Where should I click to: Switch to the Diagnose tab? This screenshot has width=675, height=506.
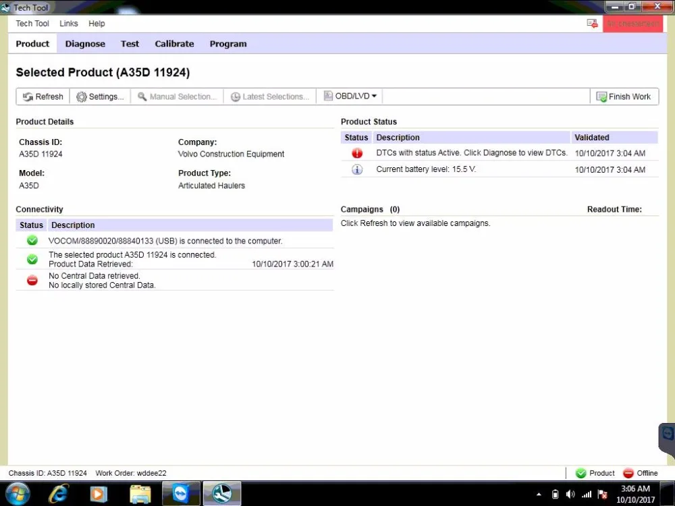point(85,44)
